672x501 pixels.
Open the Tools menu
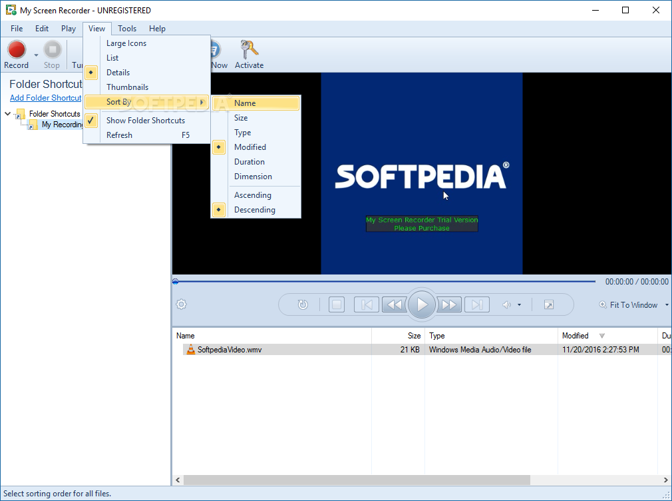pyautogui.click(x=127, y=29)
